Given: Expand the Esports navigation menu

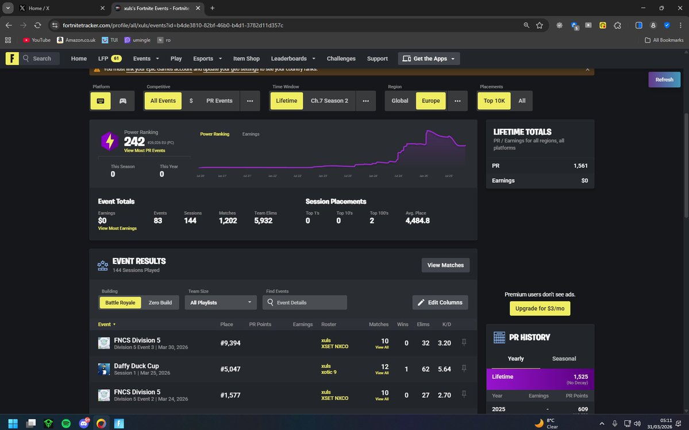Looking at the screenshot, I should click(x=207, y=59).
